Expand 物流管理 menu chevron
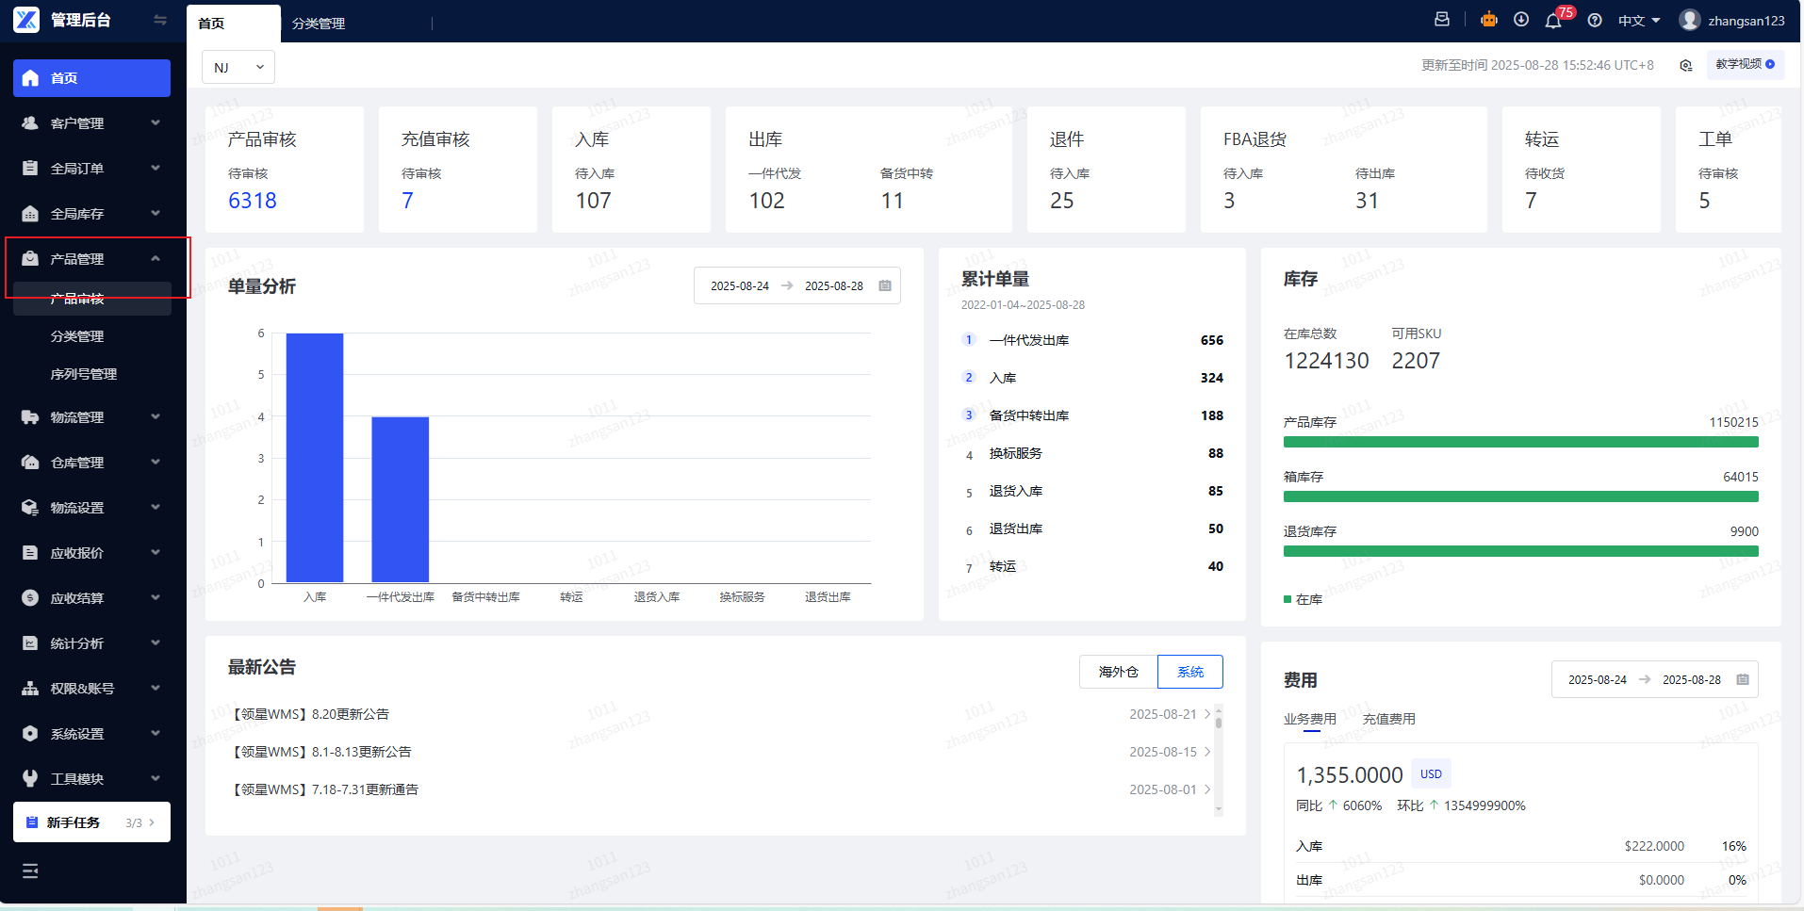Screen dimensions: 1804x911 [156, 416]
